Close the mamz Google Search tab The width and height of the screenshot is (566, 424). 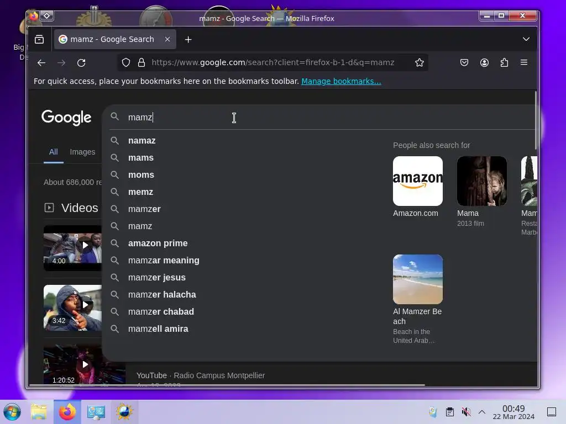coord(167,39)
